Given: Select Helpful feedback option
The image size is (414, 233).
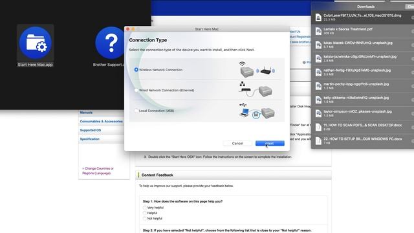Looking at the screenshot, I should pos(144,213).
